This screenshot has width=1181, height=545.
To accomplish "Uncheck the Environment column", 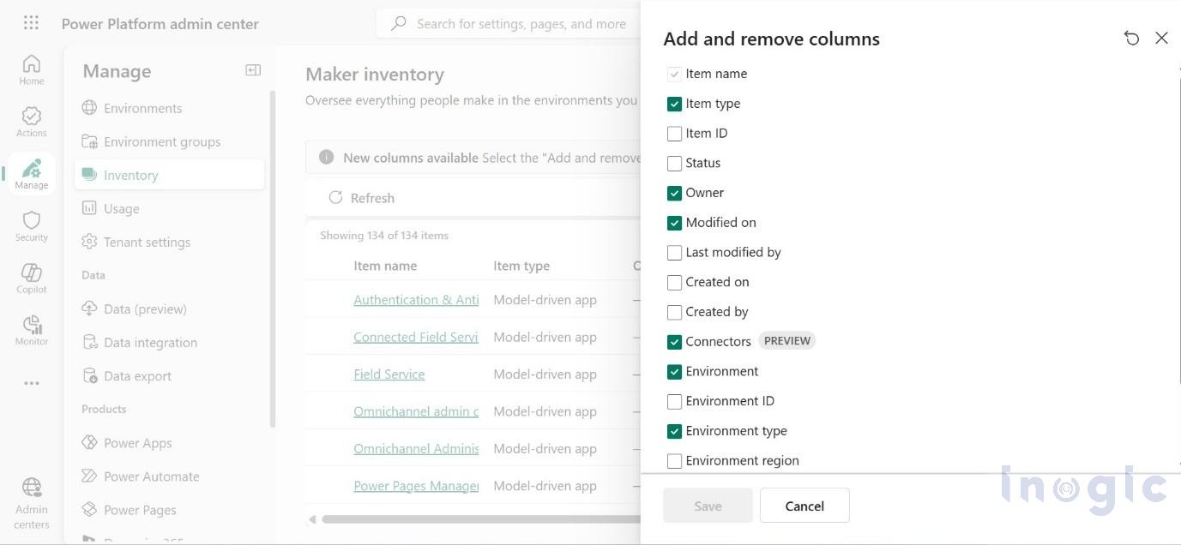I will 674,372.
